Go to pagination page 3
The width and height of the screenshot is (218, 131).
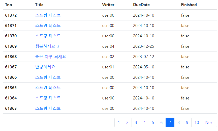pos(136,122)
